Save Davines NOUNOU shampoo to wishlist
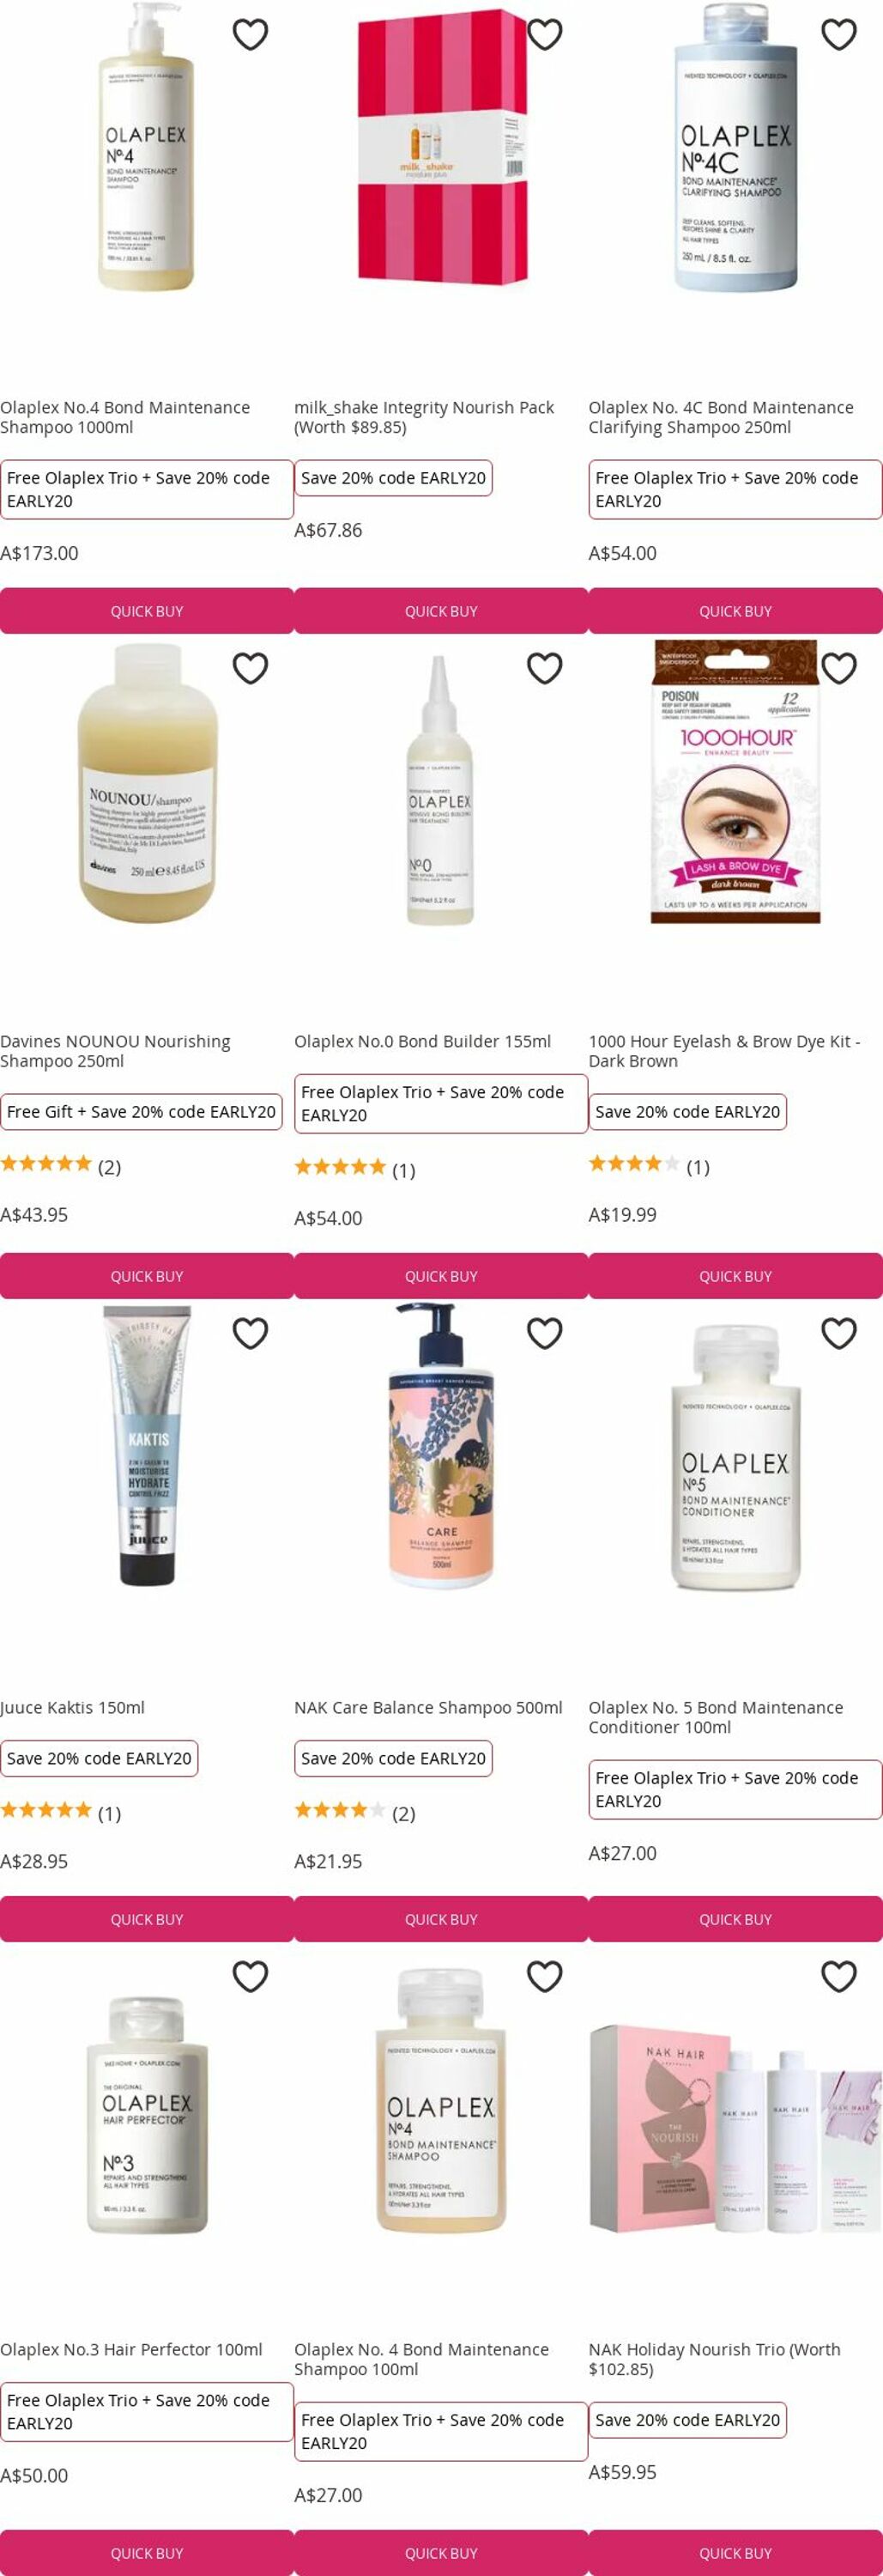Screen dimensions: 883x2576 (250, 668)
